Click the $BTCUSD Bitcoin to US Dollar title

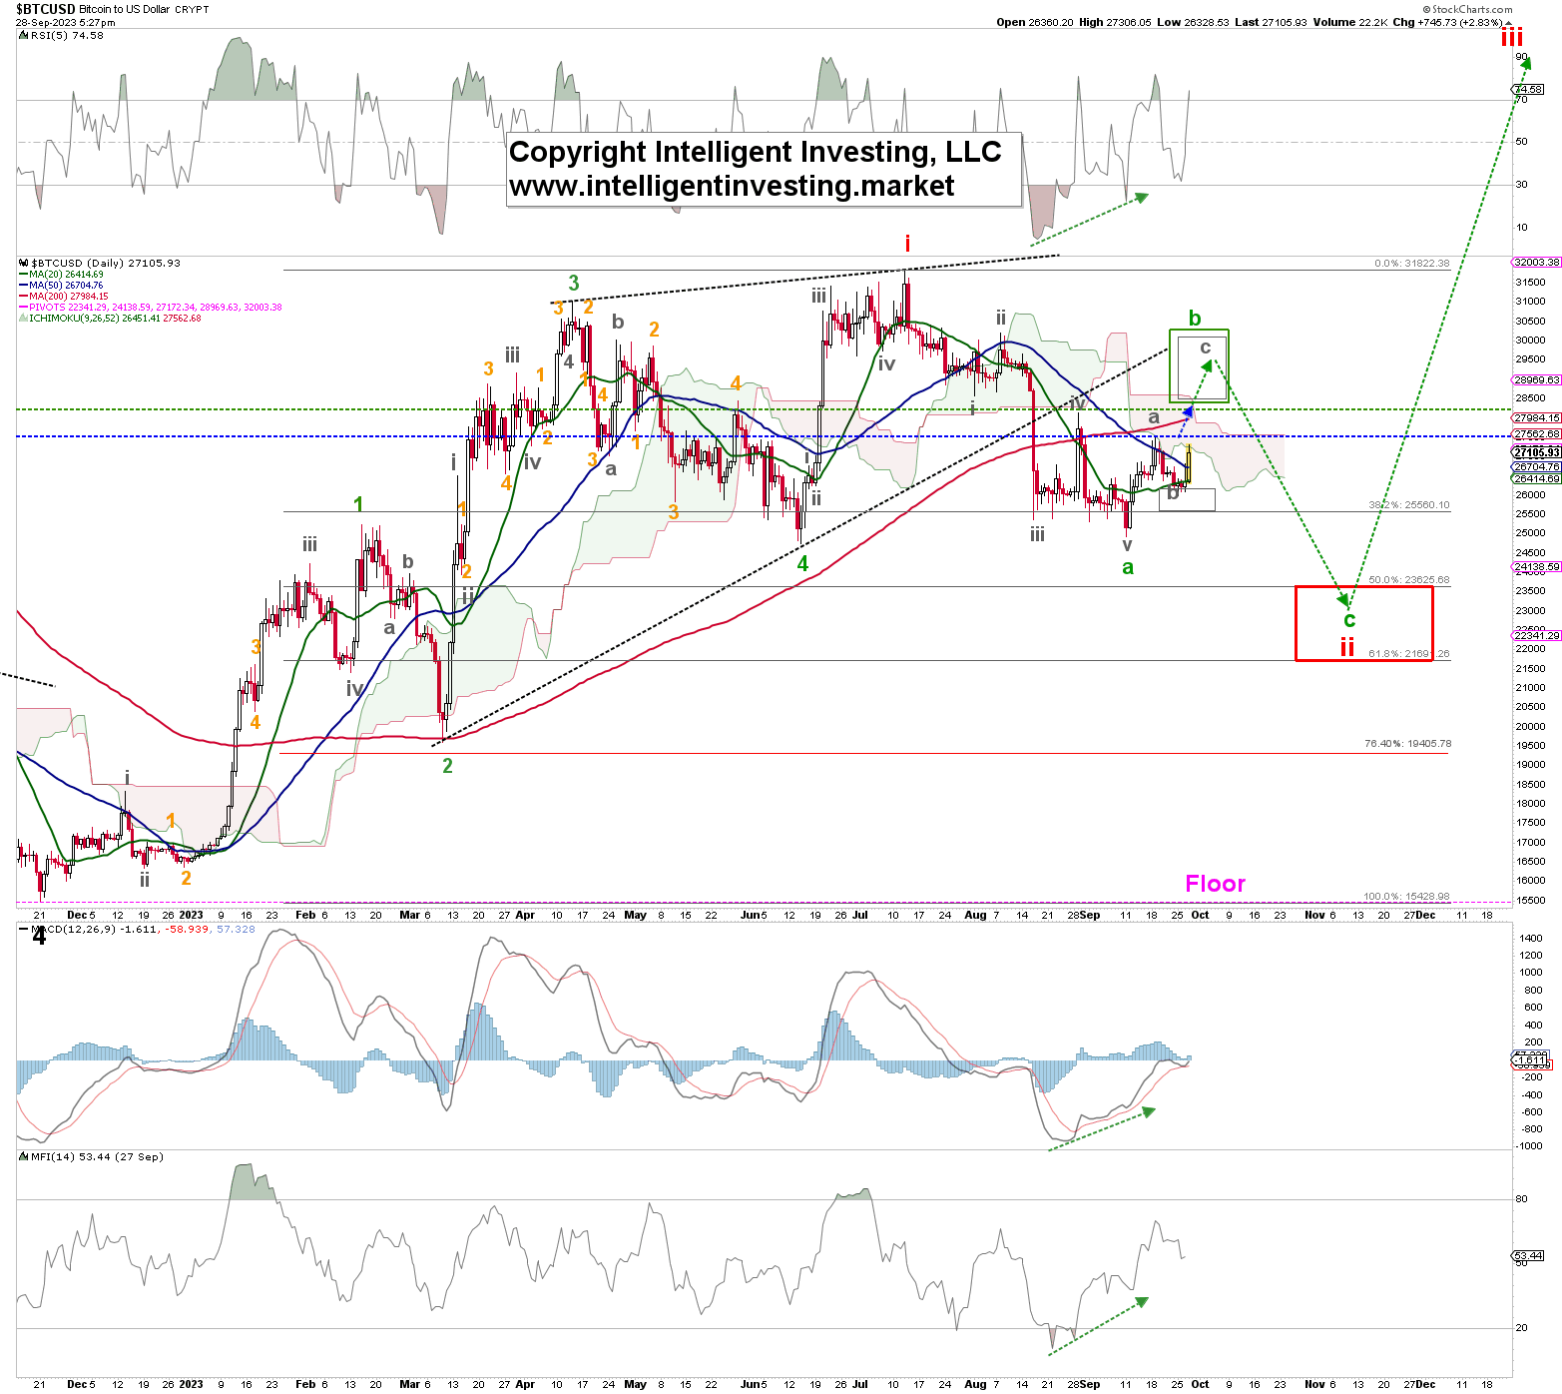coord(113,9)
